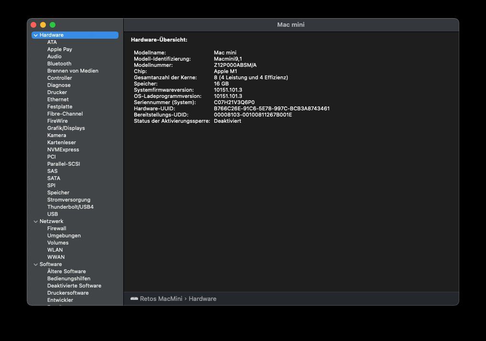The image size is (486, 341).
Task: Select the Speicher sidebar item
Action: pos(58,192)
